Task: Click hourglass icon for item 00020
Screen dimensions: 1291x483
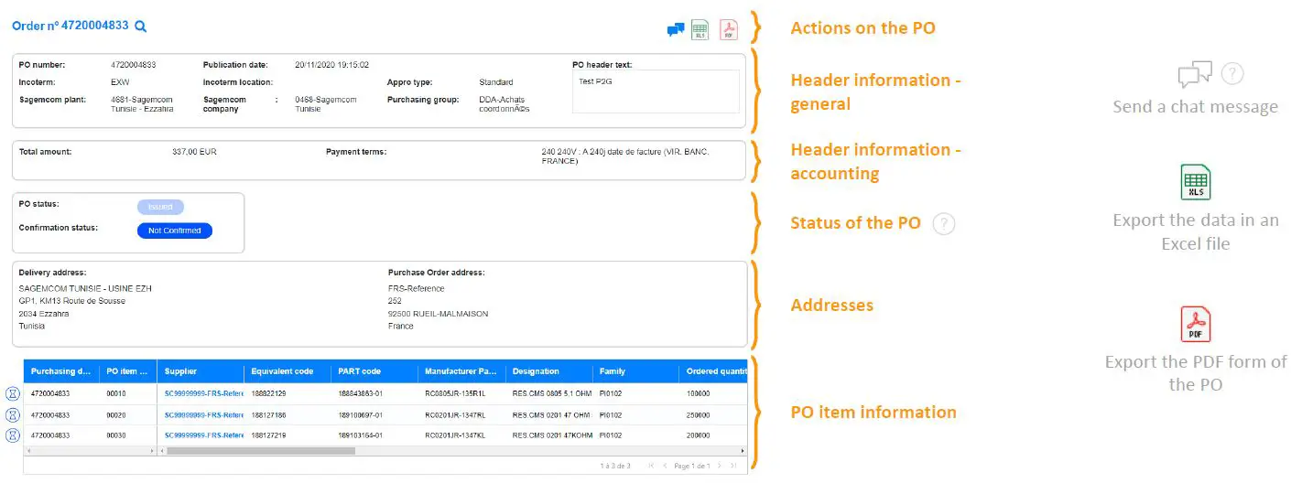Action: pyautogui.click(x=13, y=415)
